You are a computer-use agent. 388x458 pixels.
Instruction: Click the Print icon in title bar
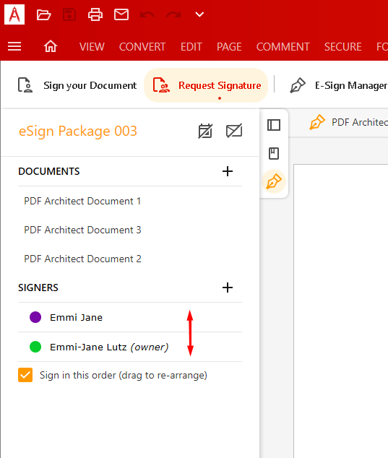pos(95,14)
